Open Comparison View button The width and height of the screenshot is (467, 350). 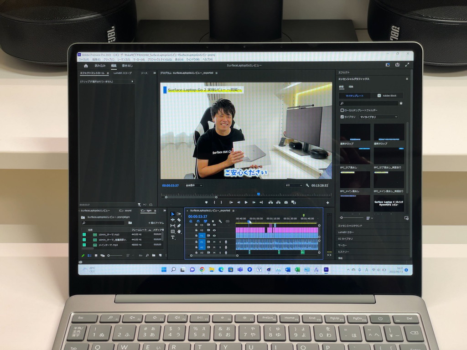click(x=293, y=202)
